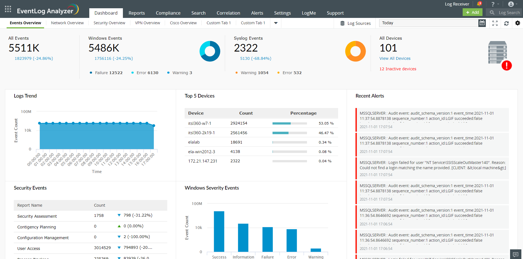Screen dimensions: 523x259
Task: Open the View All Devices link
Action: [395, 58]
